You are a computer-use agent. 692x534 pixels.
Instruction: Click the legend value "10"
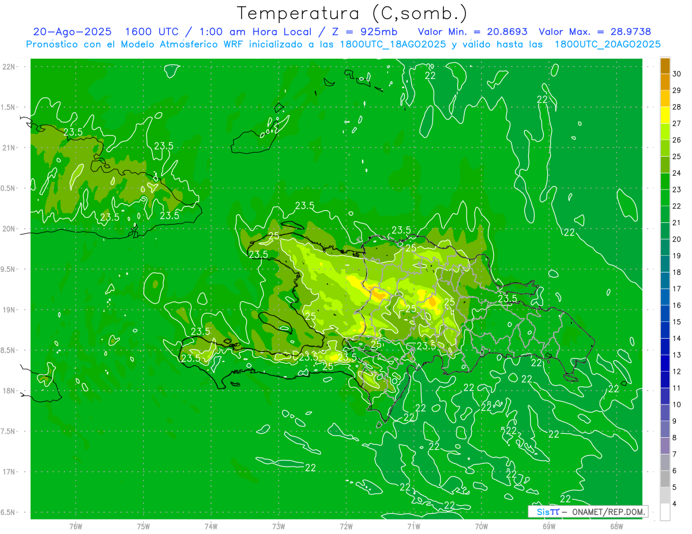[677, 404]
